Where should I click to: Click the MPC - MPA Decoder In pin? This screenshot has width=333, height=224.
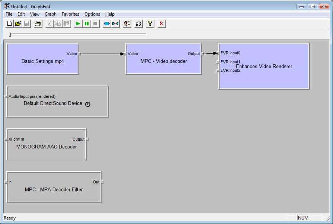pyautogui.click(x=6, y=182)
